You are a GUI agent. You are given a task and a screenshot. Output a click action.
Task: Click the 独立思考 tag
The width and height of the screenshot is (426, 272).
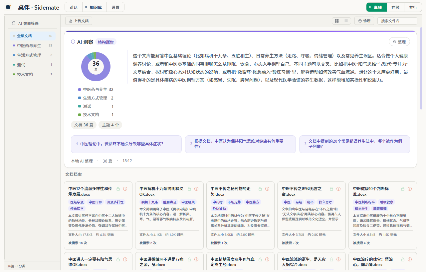pyautogui.click(x=325, y=202)
